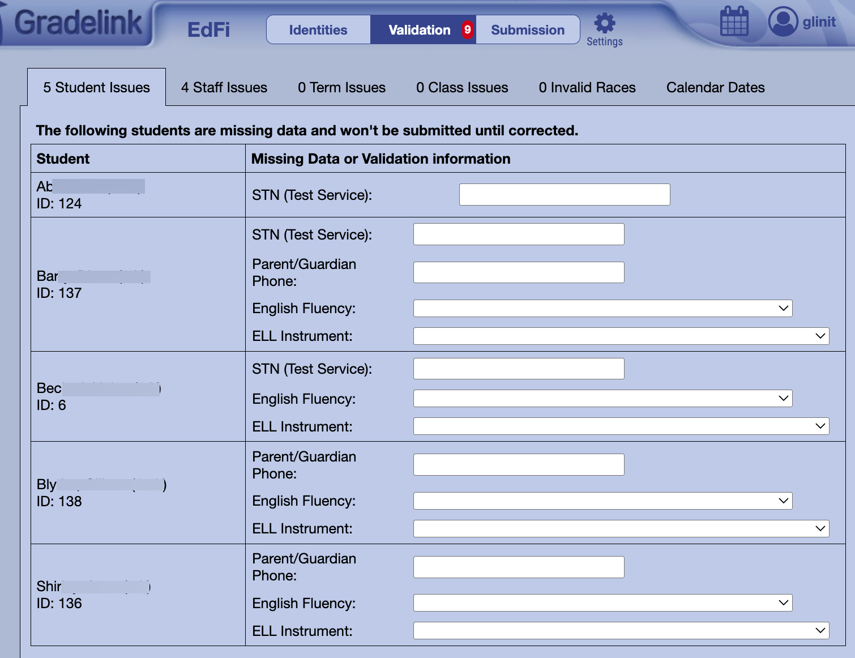Open the 4 Staff Issues tab
This screenshot has height=658, width=855.
(x=224, y=87)
